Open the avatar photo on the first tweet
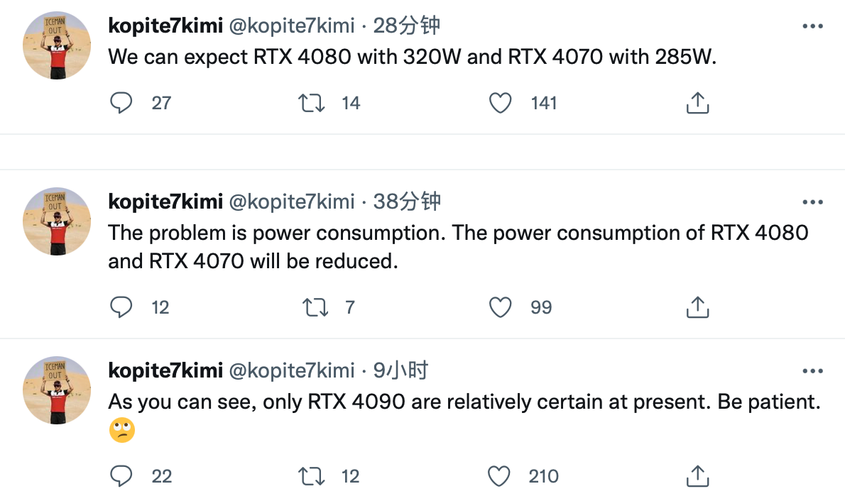This screenshot has height=501, width=845. coord(57,45)
